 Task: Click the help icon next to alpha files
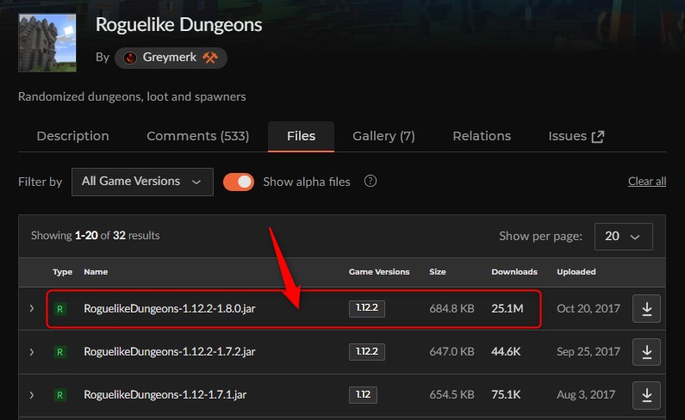(x=370, y=181)
